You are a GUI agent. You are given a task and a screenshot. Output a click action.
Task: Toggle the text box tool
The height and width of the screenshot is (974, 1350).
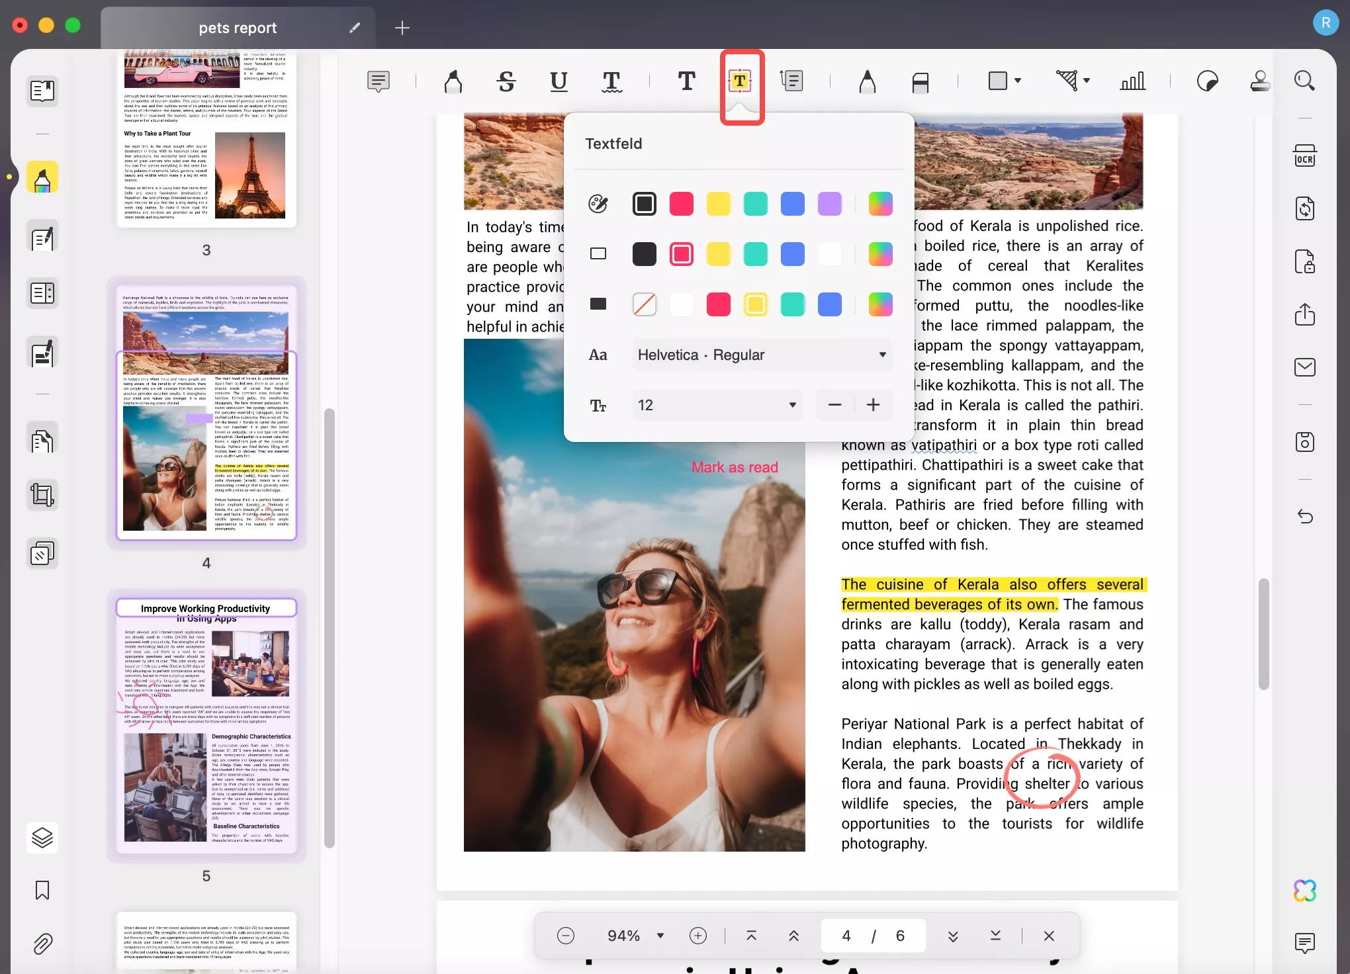tap(740, 81)
